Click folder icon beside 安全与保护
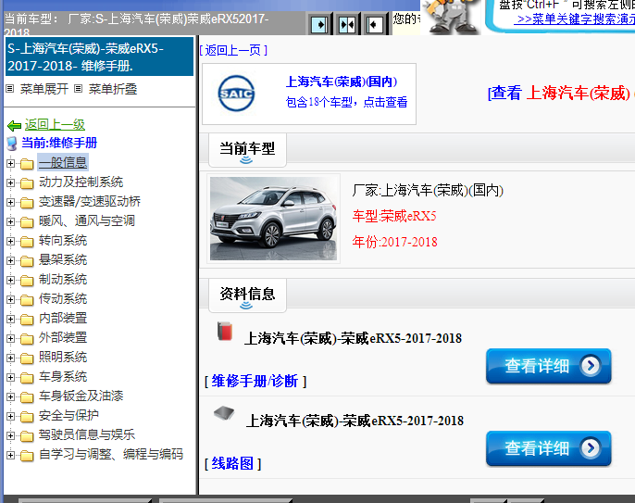This screenshot has height=503, width=635. pyautogui.click(x=27, y=417)
